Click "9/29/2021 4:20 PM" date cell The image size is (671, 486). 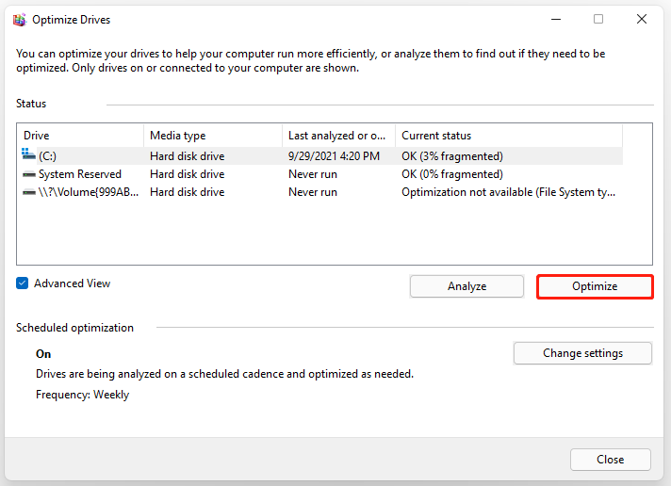[334, 156]
